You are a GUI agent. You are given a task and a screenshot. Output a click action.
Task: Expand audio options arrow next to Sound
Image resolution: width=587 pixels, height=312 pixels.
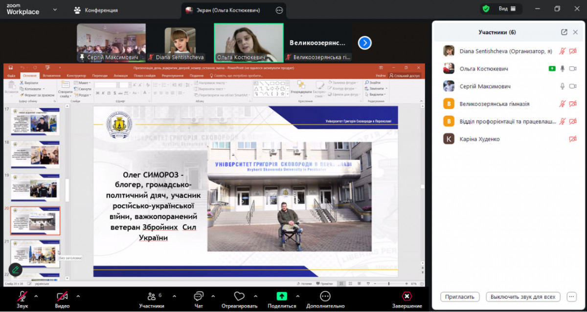coord(36,296)
